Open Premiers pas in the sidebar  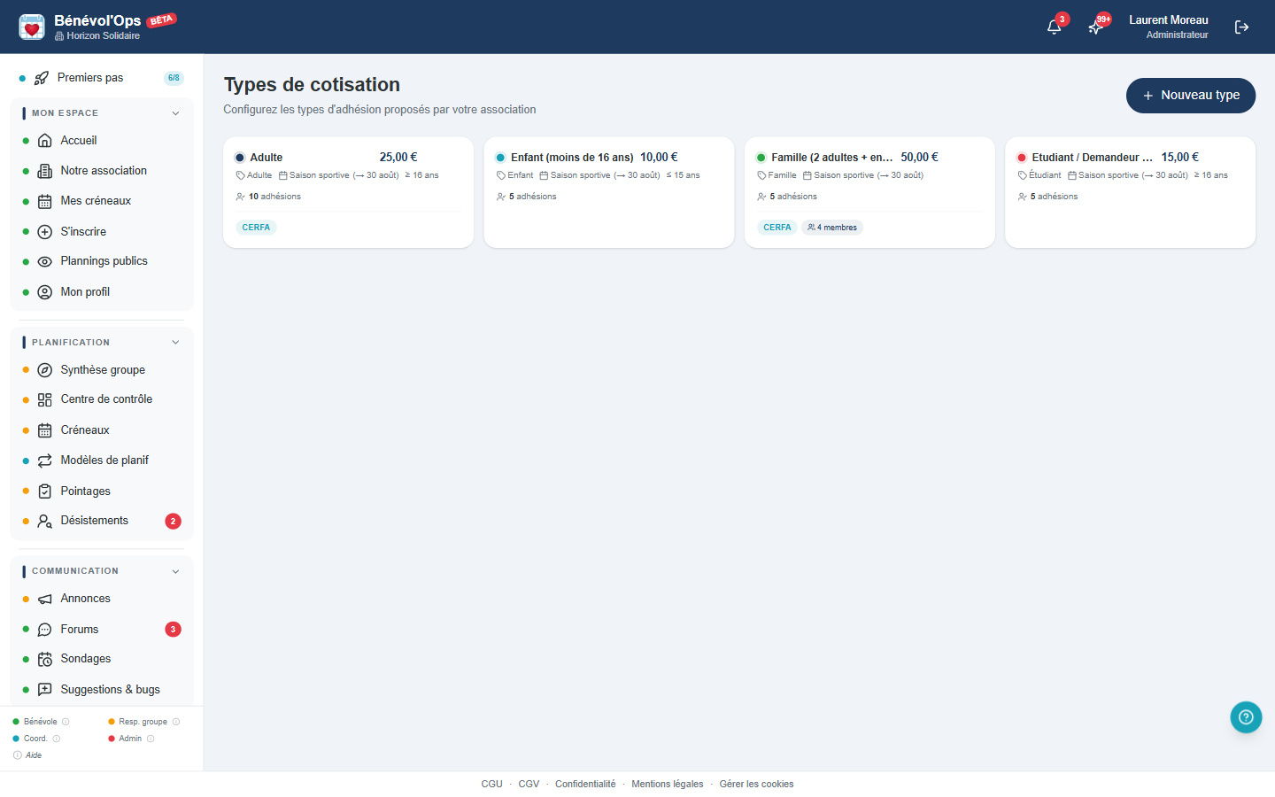[101, 78]
